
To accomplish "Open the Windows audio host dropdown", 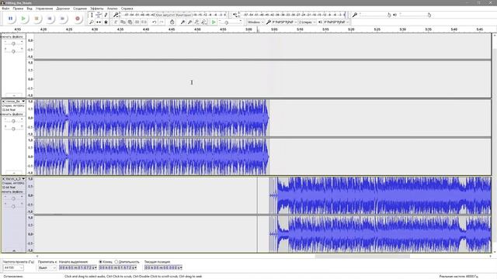I will [255, 22].
